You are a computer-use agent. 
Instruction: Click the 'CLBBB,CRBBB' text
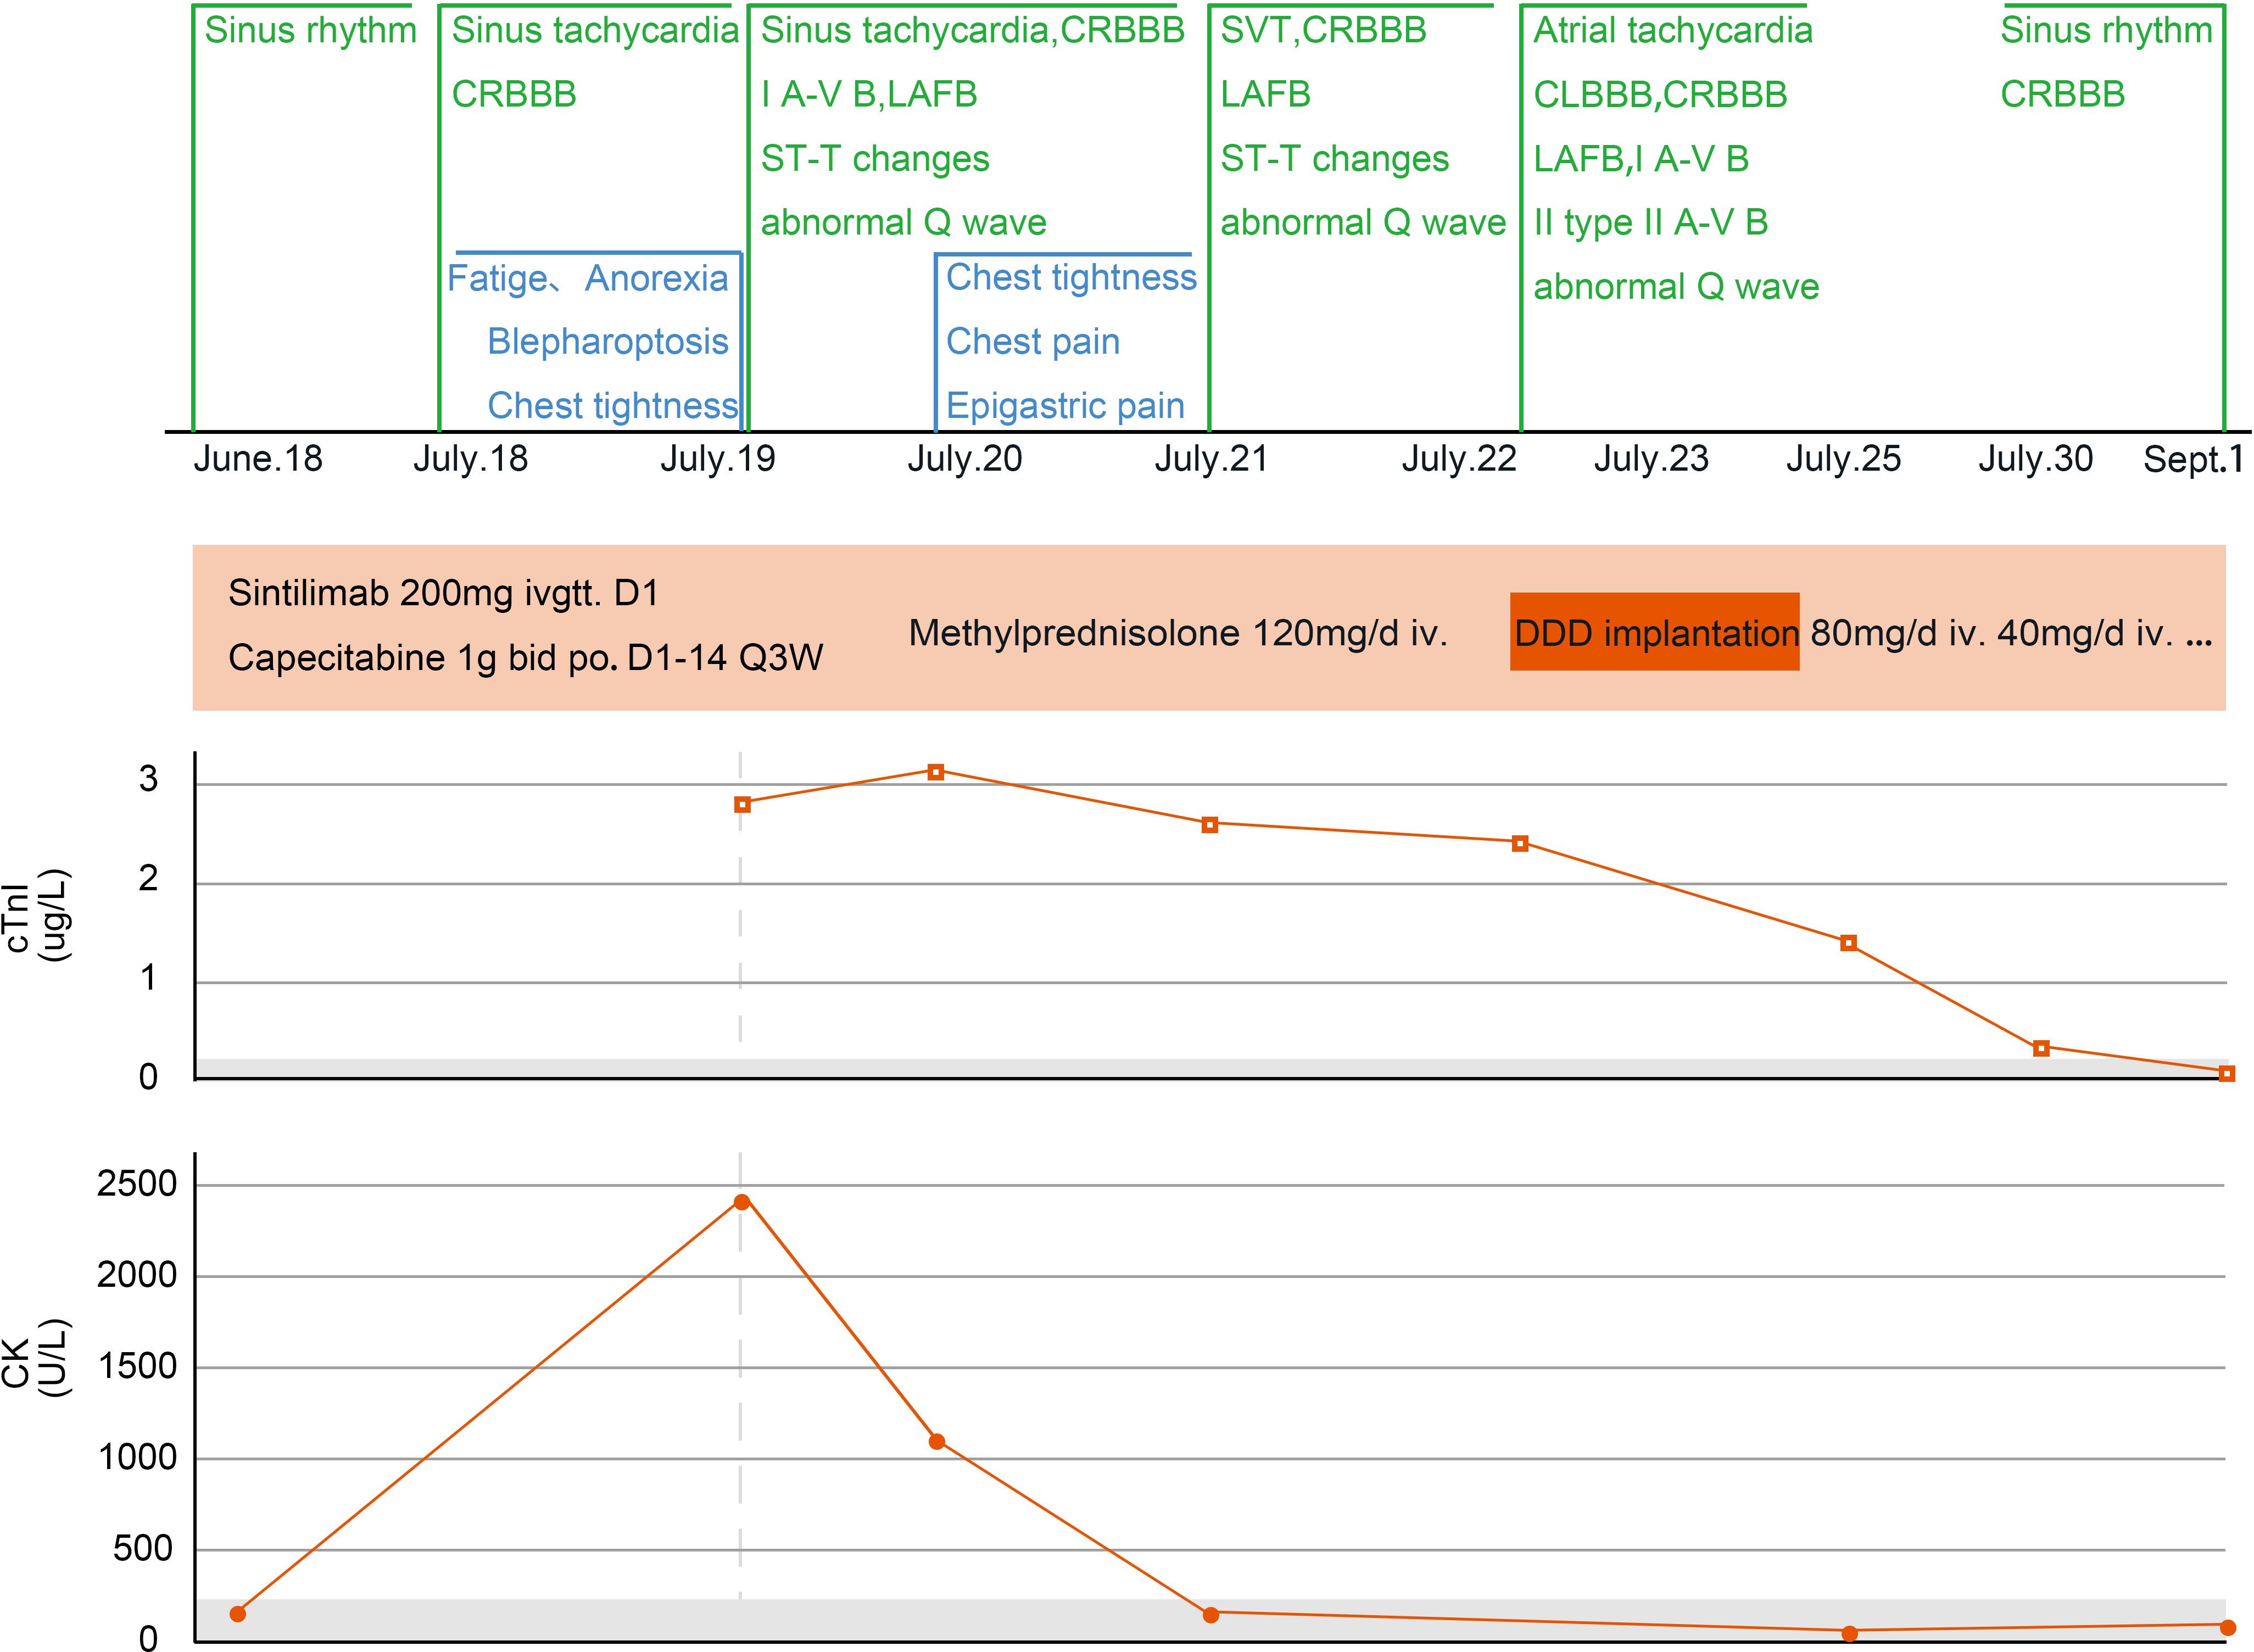1660,94
